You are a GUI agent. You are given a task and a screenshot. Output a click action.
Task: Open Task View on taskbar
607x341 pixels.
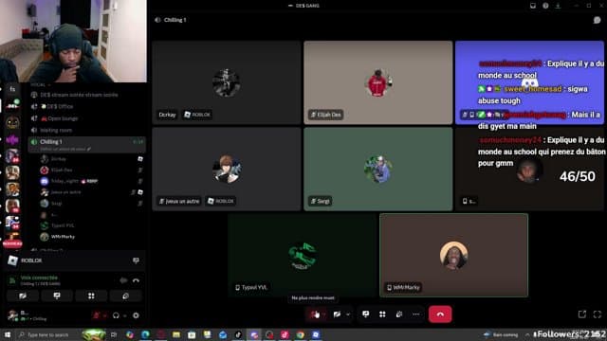click(x=114, y=334)
